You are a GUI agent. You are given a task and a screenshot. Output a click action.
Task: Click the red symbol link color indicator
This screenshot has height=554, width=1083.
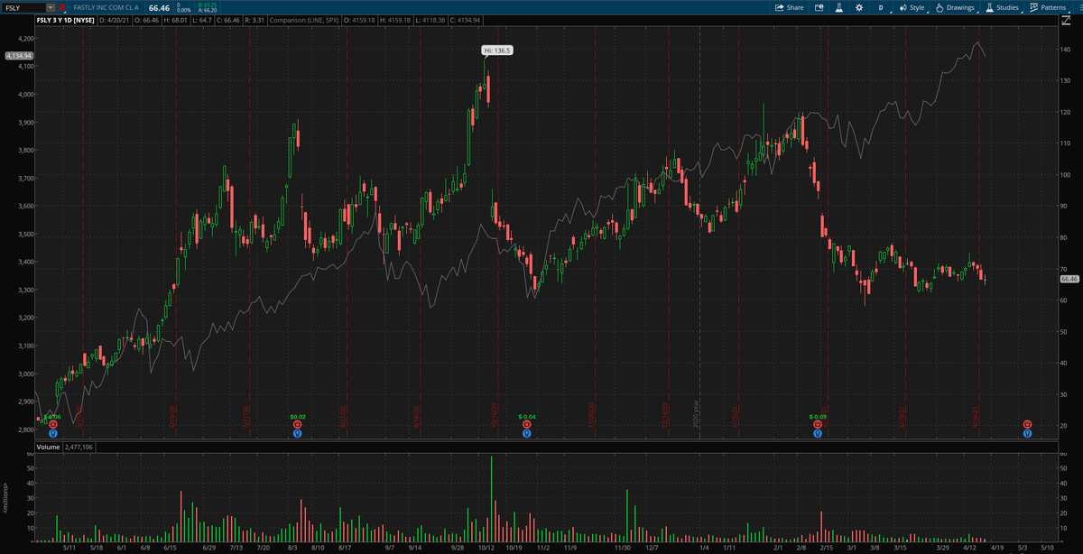[x=62, y=7]
